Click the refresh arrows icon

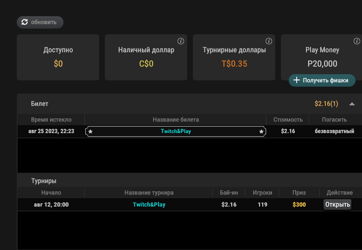(x=25, y=22)
